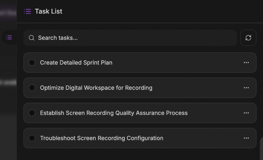Click Troubleshoot Screen Recording Configuration title
This screenshot has width=263, height=160.
pos(101,138)
